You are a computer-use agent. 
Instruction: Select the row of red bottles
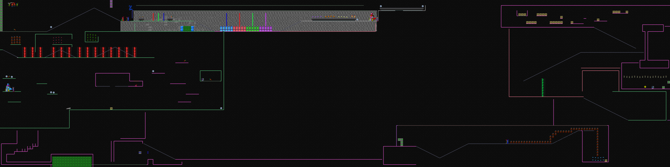tap(239, 29)
